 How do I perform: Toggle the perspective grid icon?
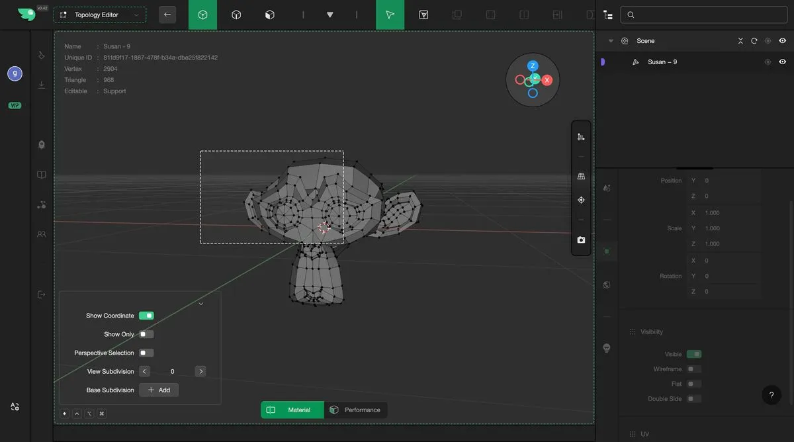click(581, 177)
